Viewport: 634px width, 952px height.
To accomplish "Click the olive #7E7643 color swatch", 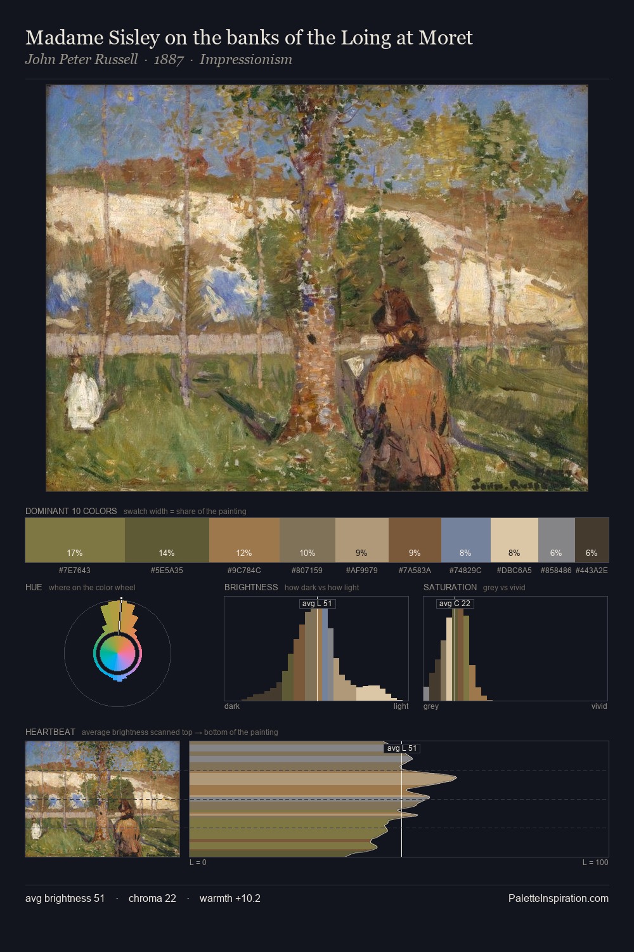I will tap(75, 540).
